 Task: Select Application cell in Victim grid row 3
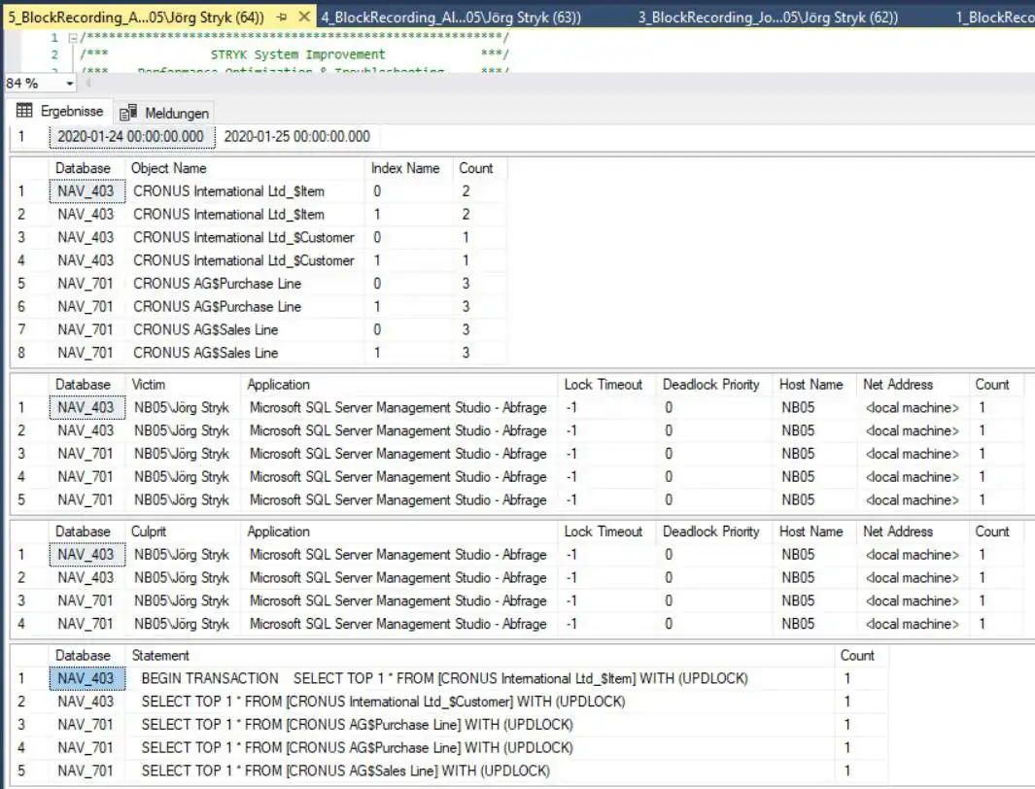[x=399, y=454]
